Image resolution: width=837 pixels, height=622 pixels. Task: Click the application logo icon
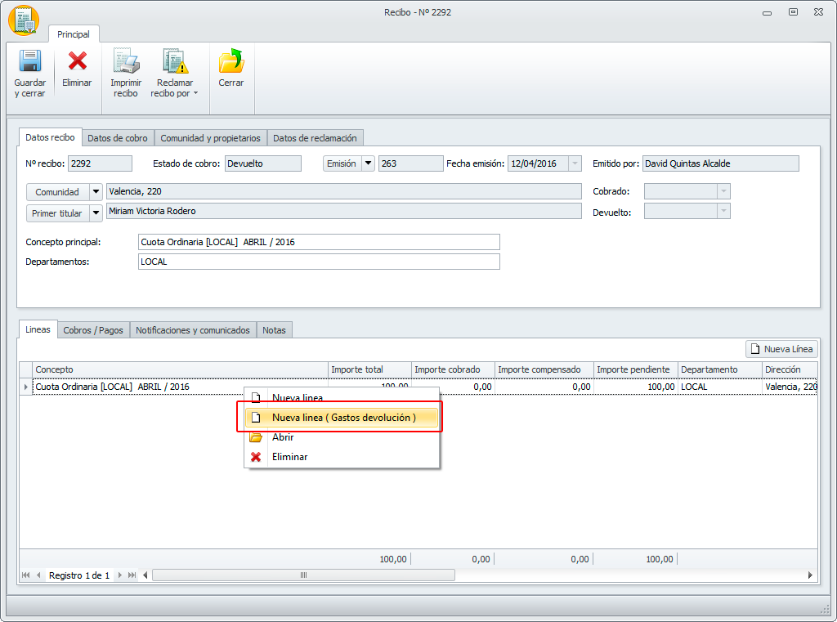[x=24, y=20]
